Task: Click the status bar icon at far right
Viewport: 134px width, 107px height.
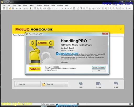Action: [130, 104]
